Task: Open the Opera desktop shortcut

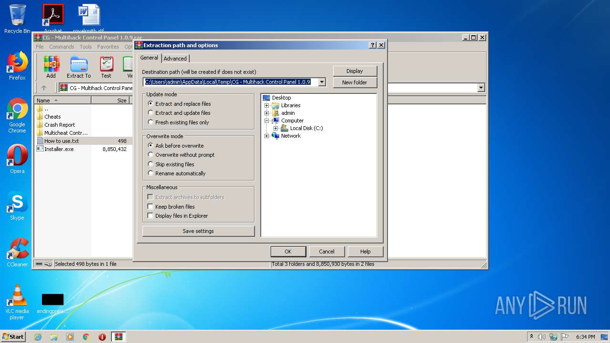Action: pos(17,159)
